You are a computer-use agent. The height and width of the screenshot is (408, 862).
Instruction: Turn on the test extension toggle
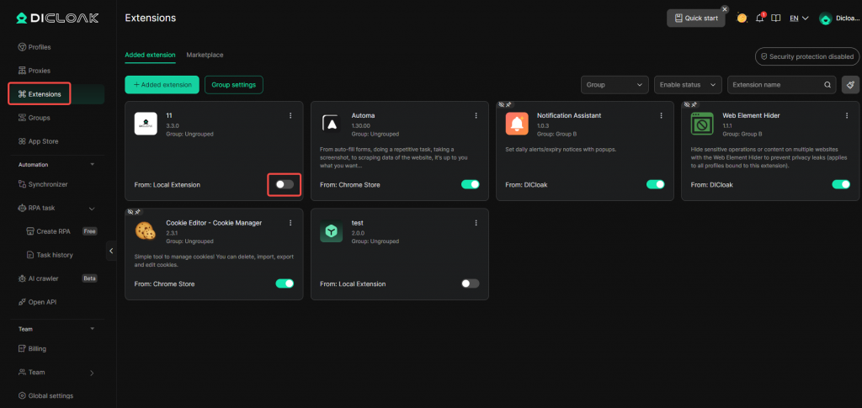click(x=470, y=284)
